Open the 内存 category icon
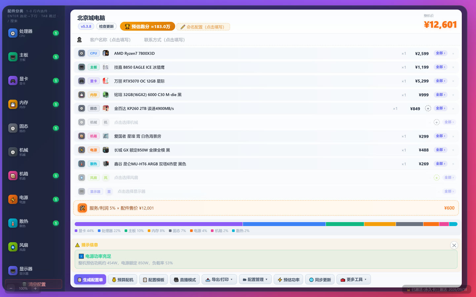This screenshot has height=297, width=476. [x=13, y=105]
